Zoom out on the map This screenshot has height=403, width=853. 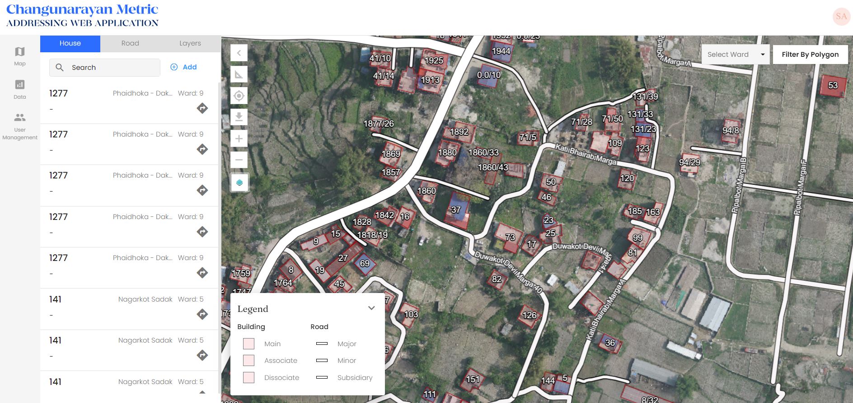pyautogui.click(x=239, y=160)
